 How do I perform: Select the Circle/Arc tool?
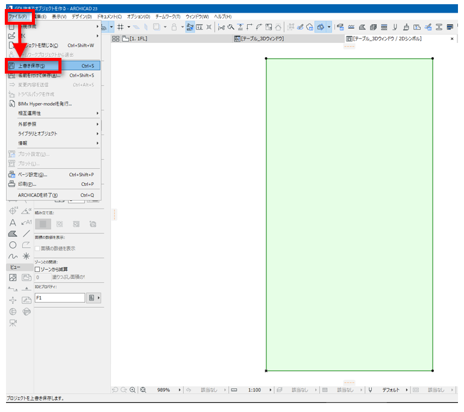click(x=13, y=245)
